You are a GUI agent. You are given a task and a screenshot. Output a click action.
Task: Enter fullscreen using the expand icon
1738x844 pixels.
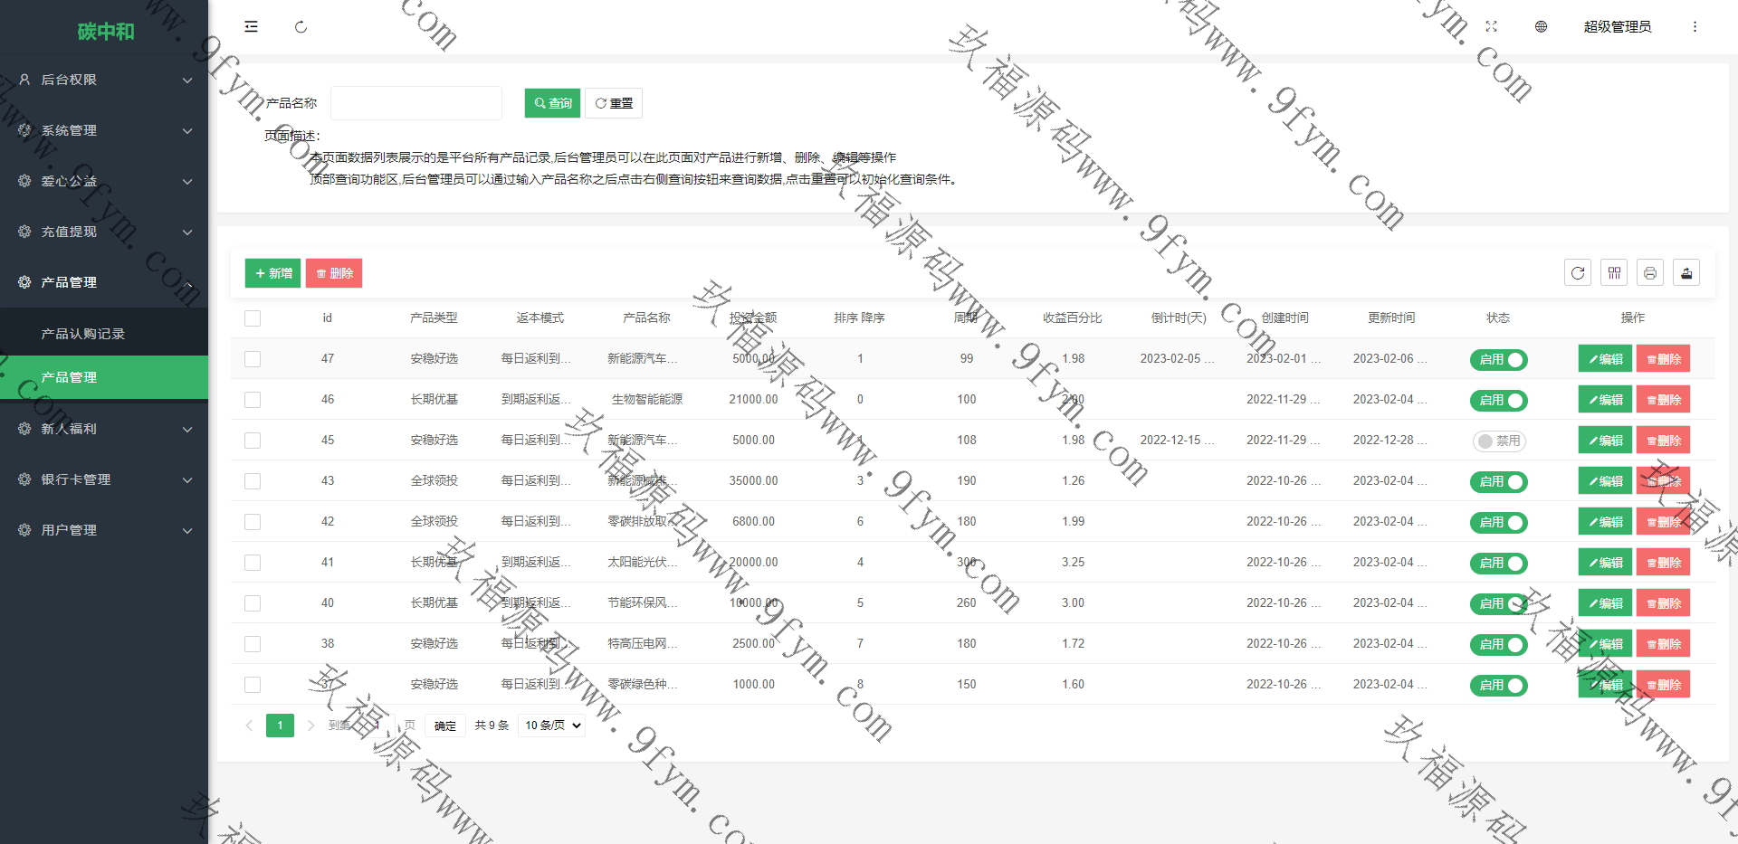(x=1491, y=27)
